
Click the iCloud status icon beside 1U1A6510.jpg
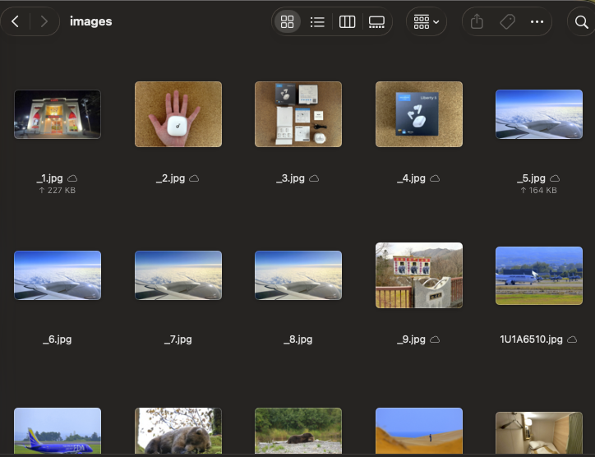pos(572,339)
